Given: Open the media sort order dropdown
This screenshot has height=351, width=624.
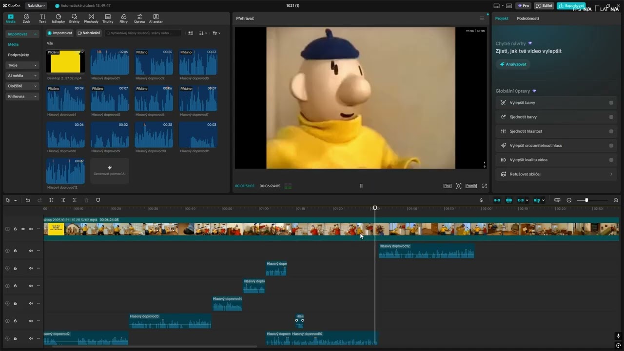Looking at the screenshot, I should [x=203, y=33].
